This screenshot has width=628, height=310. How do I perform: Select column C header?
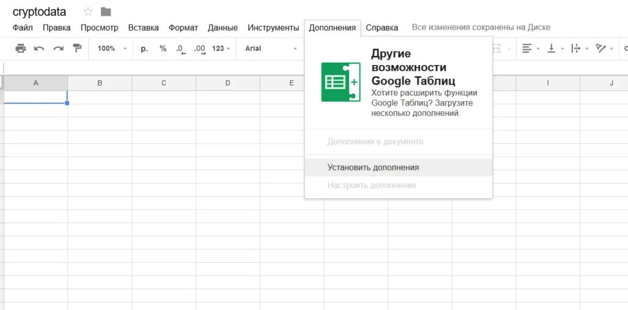164,83
